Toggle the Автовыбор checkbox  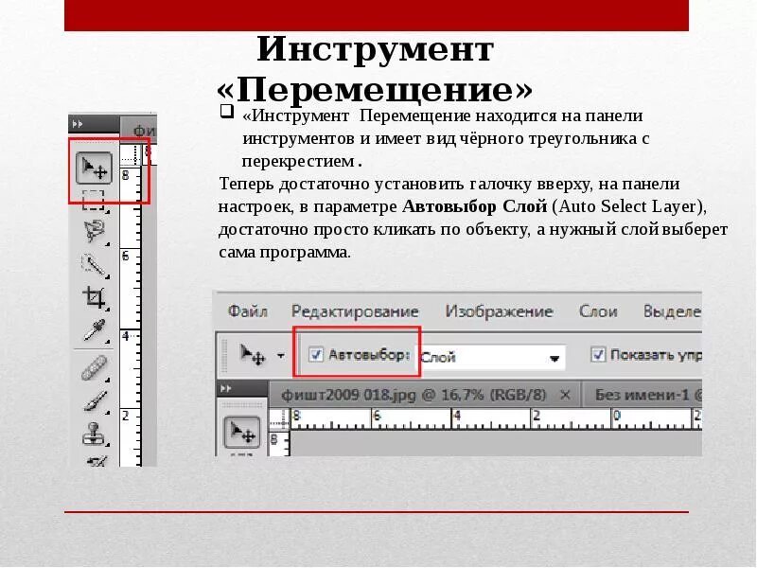[x=316, y=354]
